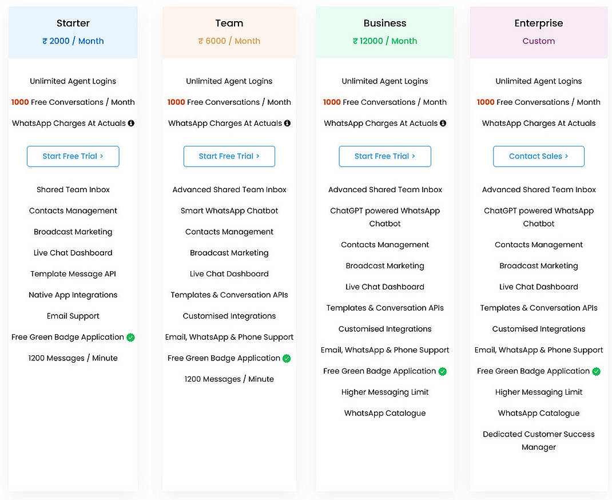Start Free Trial for the Starter plan
The width and height of the screenshot is (612, 500).
pyautogui.click(x=73, y=156)
